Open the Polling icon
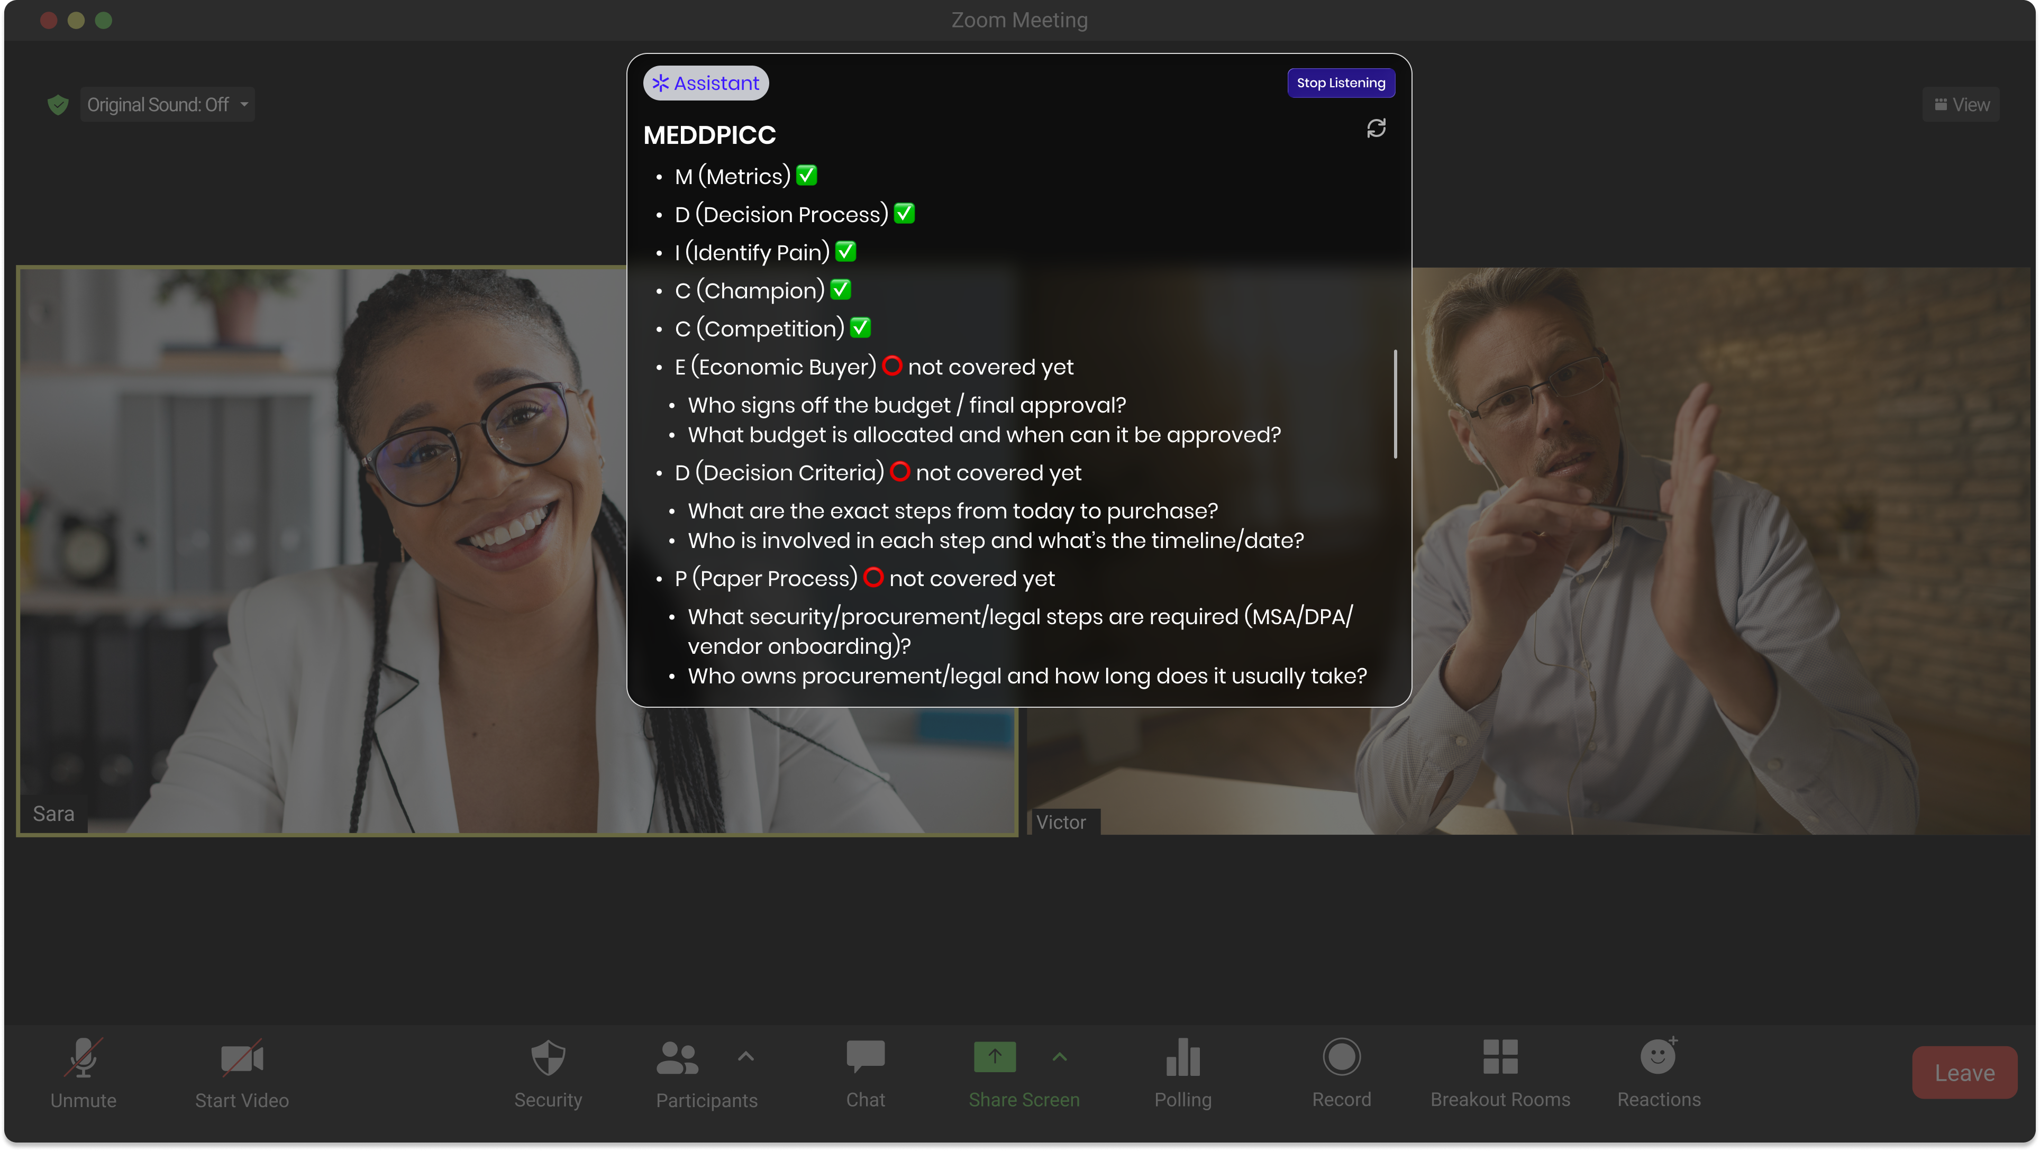Viewport: 2040px width, 1151px height. pos(1182,1057)
